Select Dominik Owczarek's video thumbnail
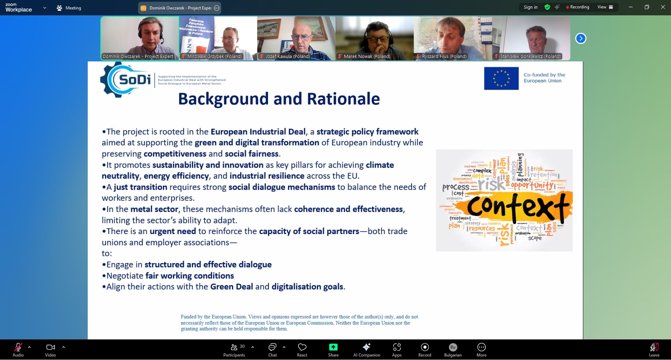671x360 pixels. [x=140, y=38]
